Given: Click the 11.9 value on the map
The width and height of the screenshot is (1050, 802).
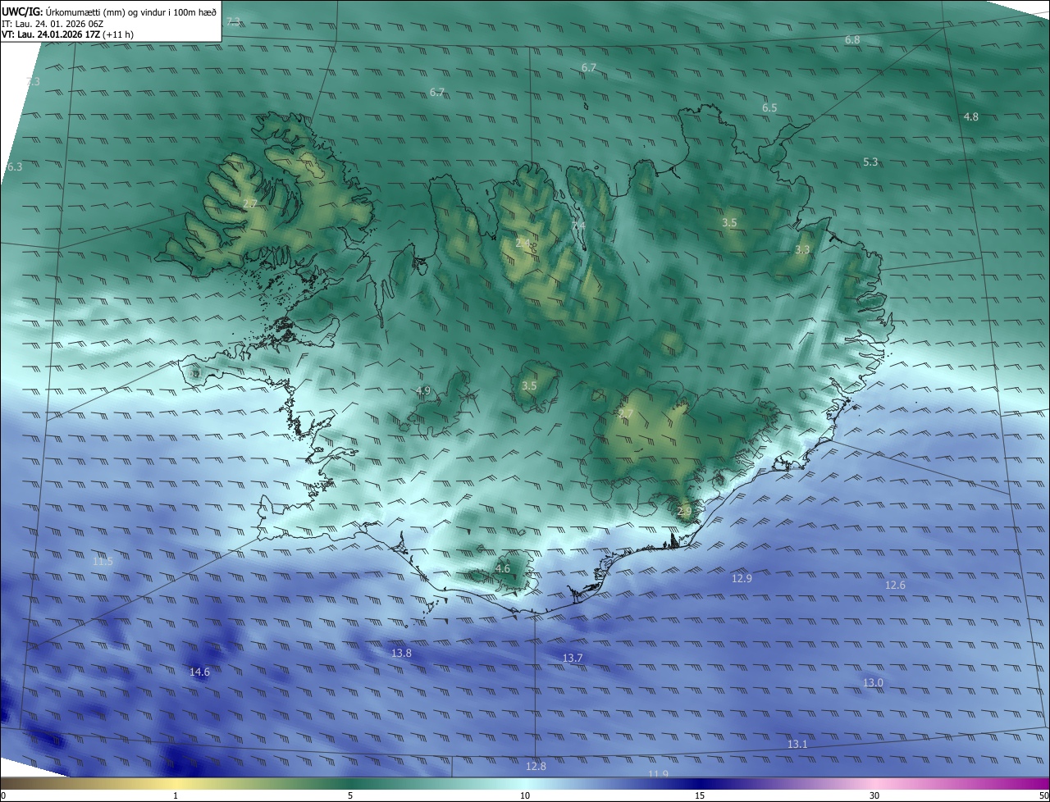Looking at the screenshot, I should [658, 773].
